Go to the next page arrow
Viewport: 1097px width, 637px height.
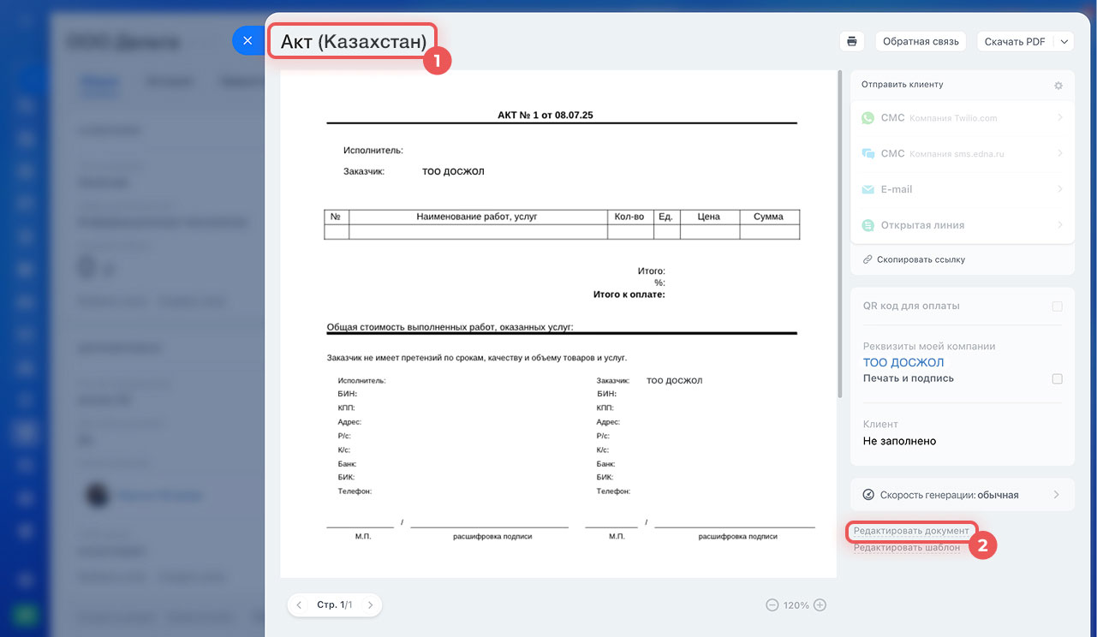coord(370,605)
